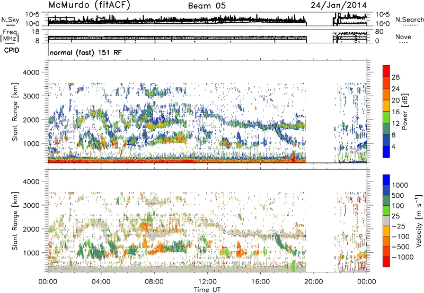Image resolution: width=424 pixels, height=293 pixels.
Task: Click the 'Freq. [MHz]' label
Action: tap(10, 36)
